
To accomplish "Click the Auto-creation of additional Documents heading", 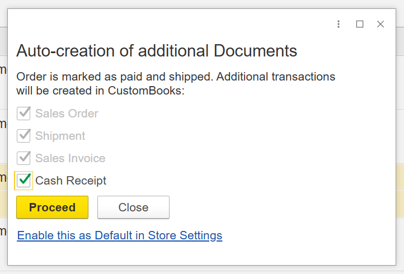I will [x=157, y=51].
